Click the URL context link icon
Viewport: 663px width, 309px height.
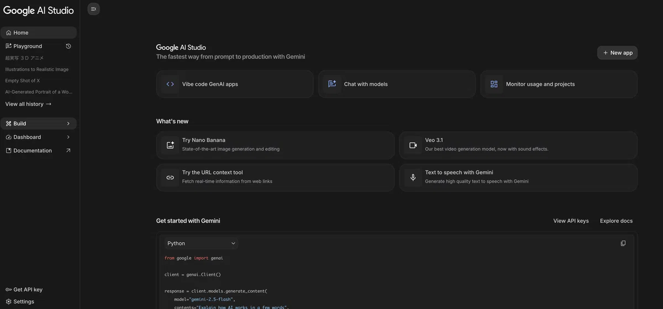[170, 178]
